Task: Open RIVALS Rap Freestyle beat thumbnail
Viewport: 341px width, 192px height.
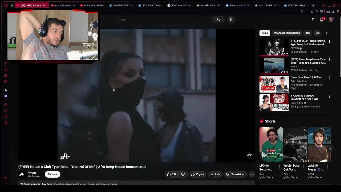Action: click(274, 47)
